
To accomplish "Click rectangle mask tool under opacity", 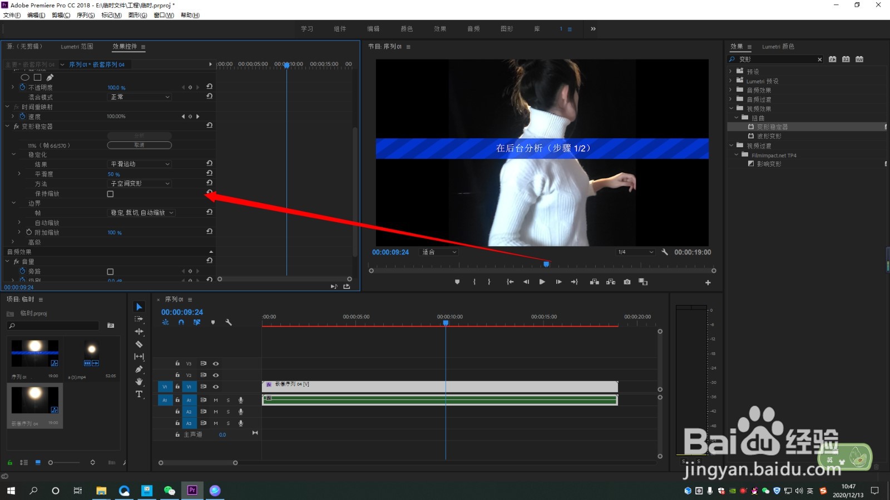I will [38, 77].
